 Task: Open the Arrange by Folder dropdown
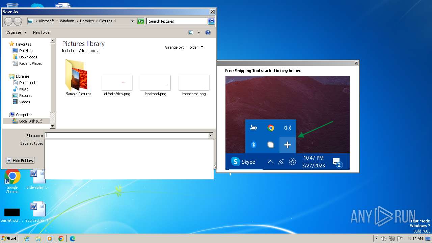click(x=195, y=47)
